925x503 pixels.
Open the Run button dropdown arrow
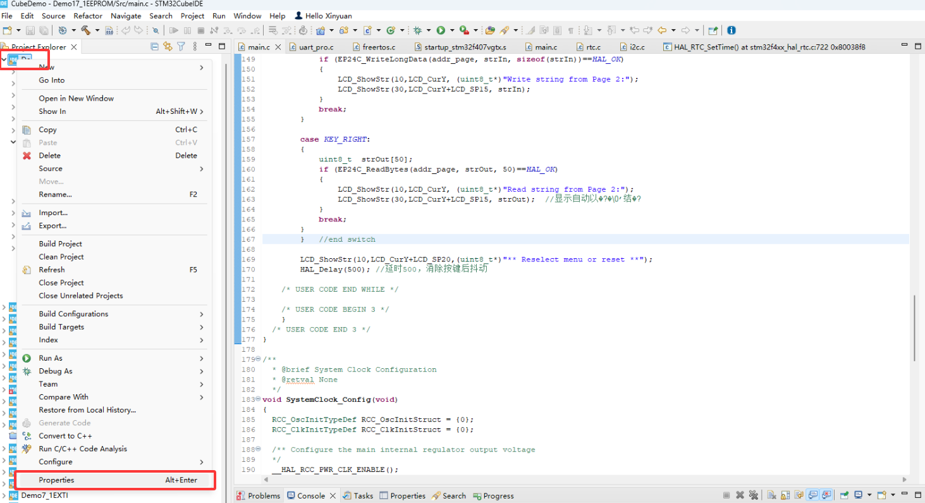(x=451, y=30)
